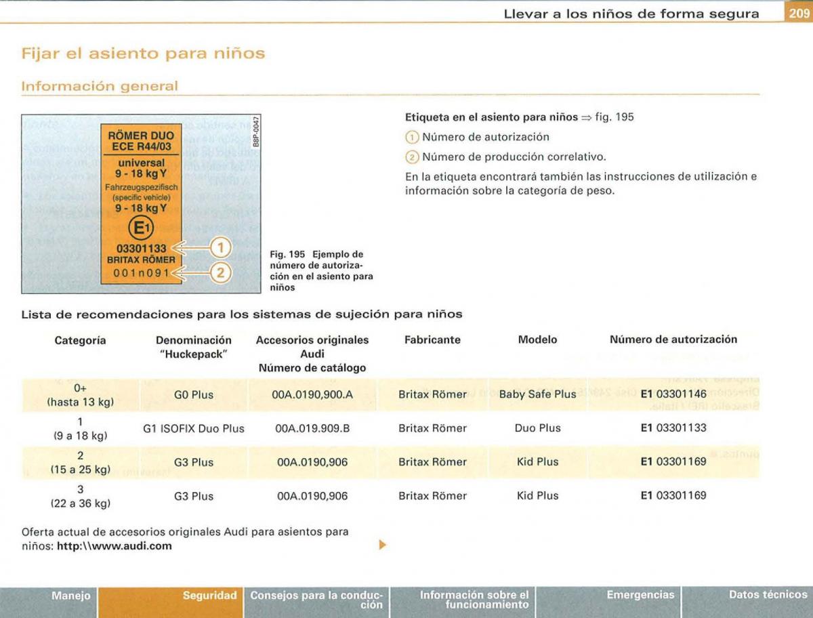Open Consejos para la conducción tab
813x618 pixels.
(x=316, y=602)
